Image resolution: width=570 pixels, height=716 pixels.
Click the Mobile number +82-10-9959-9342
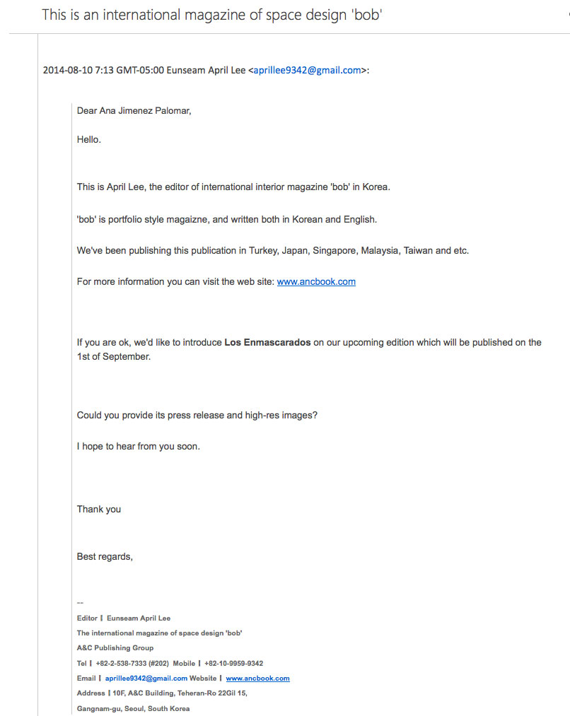click(233, 663)
